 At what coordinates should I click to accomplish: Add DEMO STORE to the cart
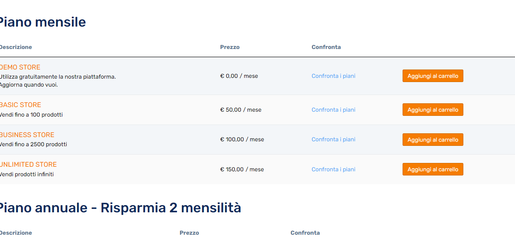point(433,76)
